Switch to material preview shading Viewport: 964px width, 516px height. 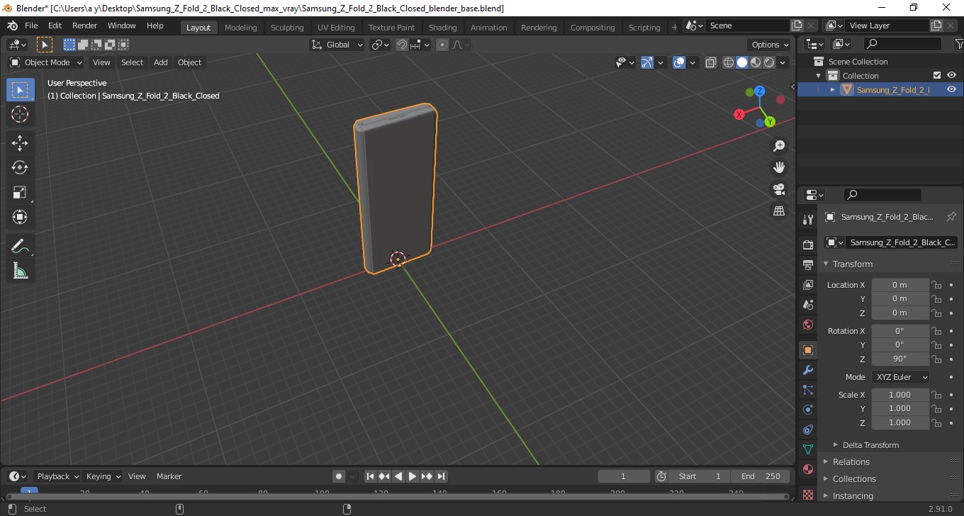[x=756, y=62]
